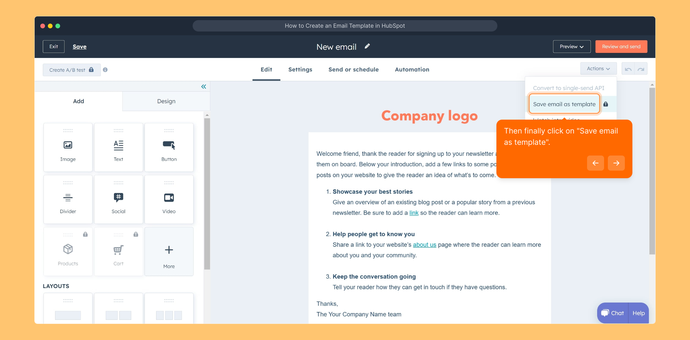Click the undo arrow icon
This screenshot has width=690, height=340.
coord(628,69)
